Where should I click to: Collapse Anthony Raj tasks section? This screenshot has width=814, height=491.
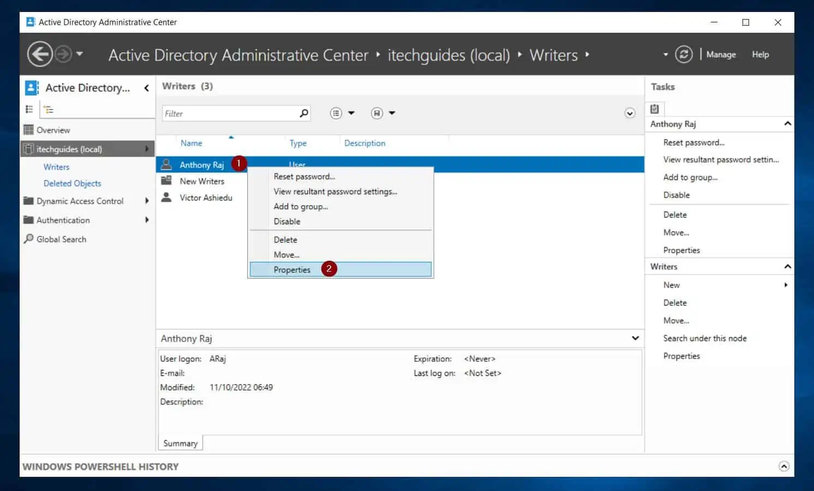[787, 124]
